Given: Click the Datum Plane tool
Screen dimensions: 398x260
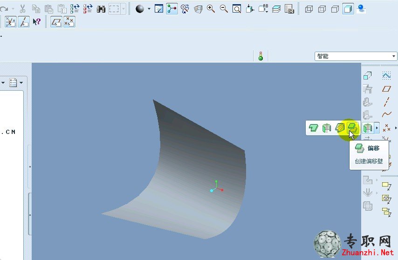Looking at the screenshot, I should point(386,88).
